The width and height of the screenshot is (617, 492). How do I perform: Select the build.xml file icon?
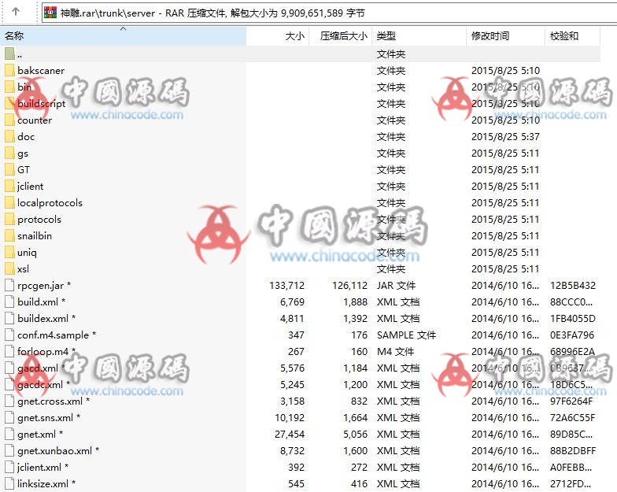point(9,302)
